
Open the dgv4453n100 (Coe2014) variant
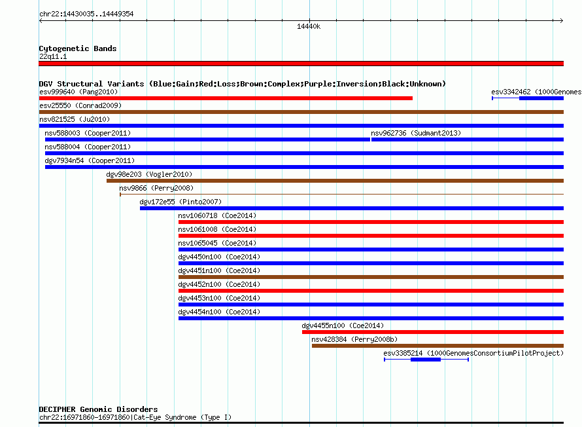point(219,298)
